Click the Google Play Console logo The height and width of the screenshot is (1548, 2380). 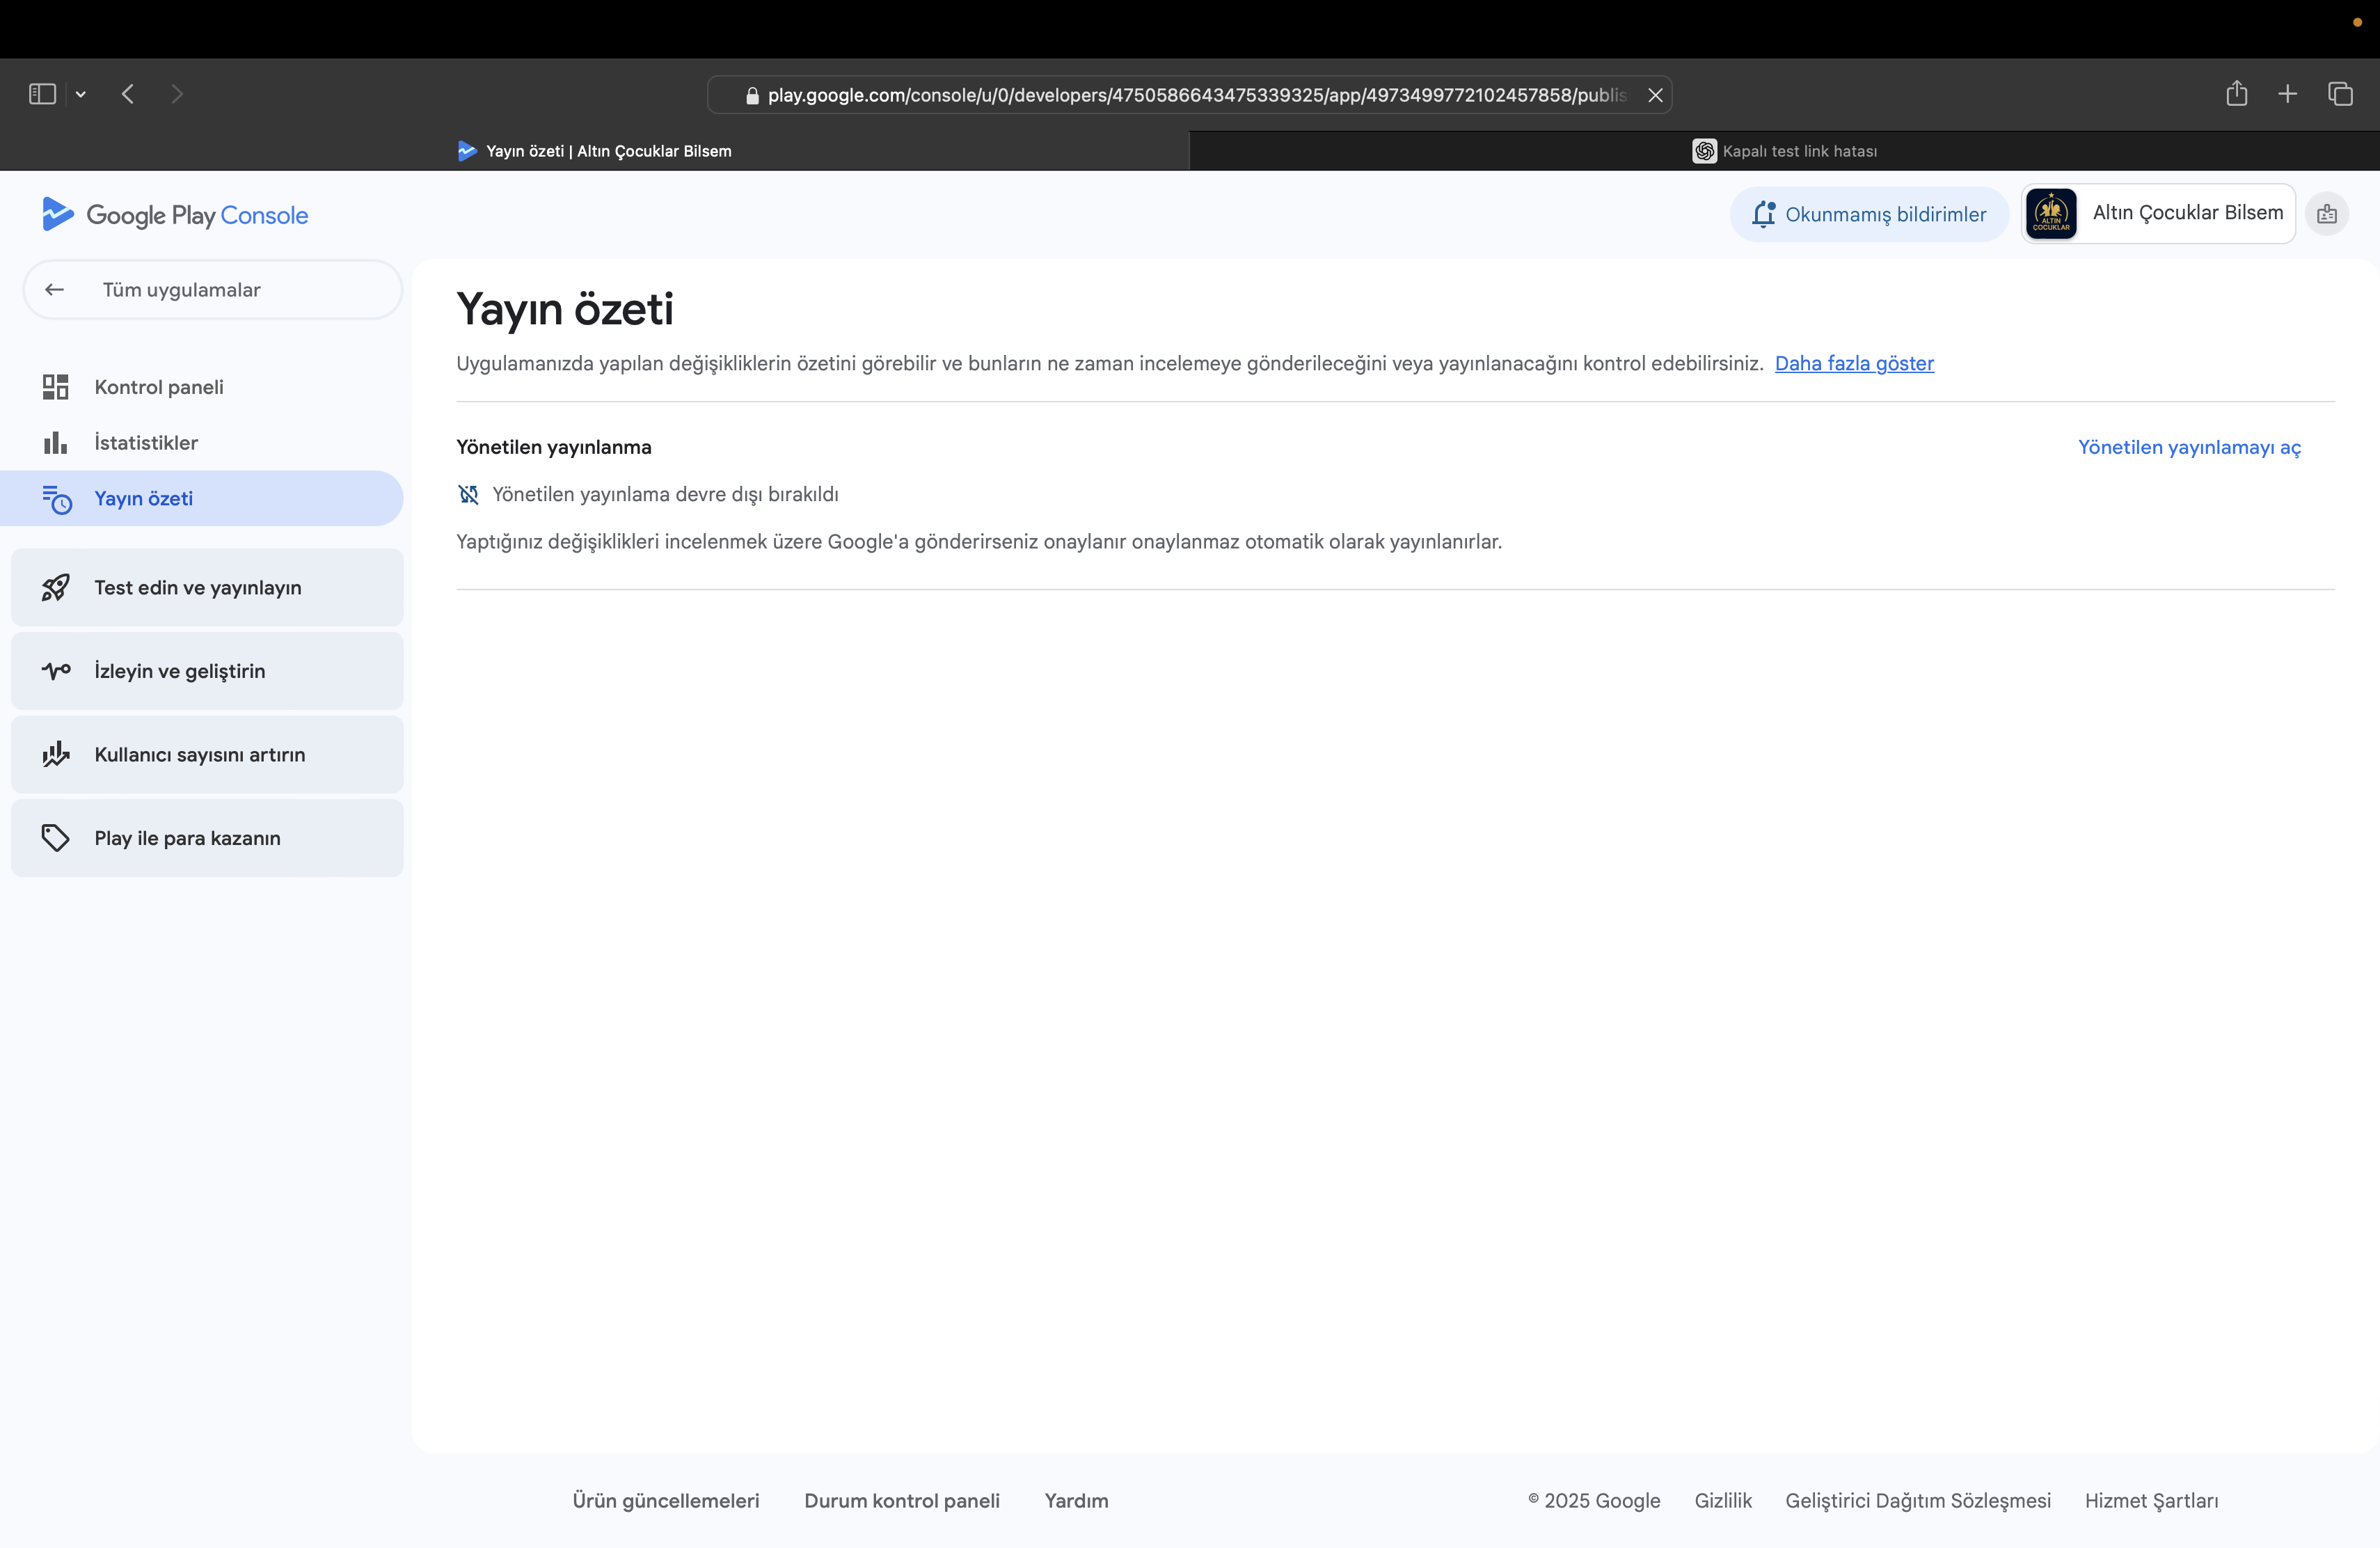(x=175, y=215)
